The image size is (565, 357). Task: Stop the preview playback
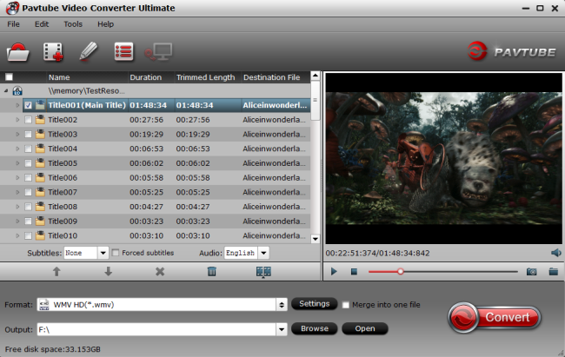(x=354, y=271)
